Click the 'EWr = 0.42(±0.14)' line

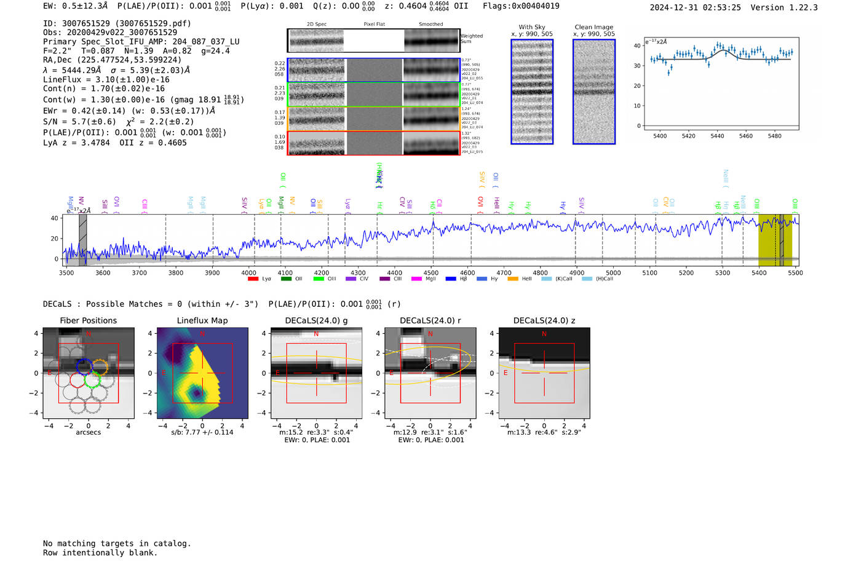click(x=129, y=111)
